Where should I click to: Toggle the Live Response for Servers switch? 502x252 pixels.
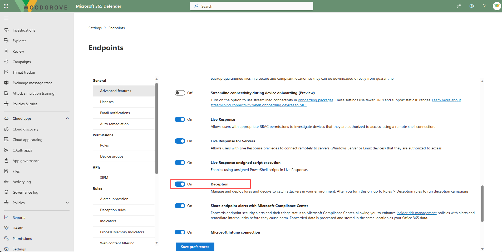point(180,141)
